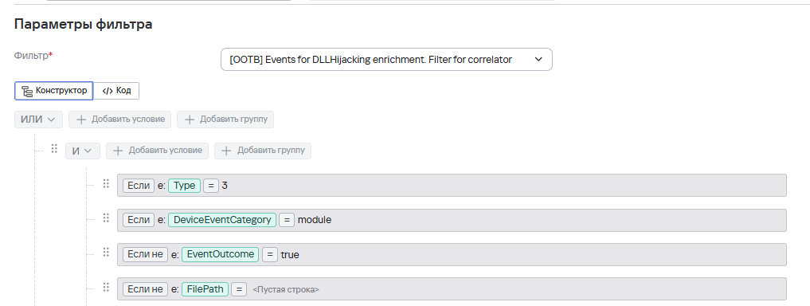Image resolution: width=810 pixels, height=306 pixels.
Task: Click nested Добавить условие button in И group
Action: tap(158, 151)
